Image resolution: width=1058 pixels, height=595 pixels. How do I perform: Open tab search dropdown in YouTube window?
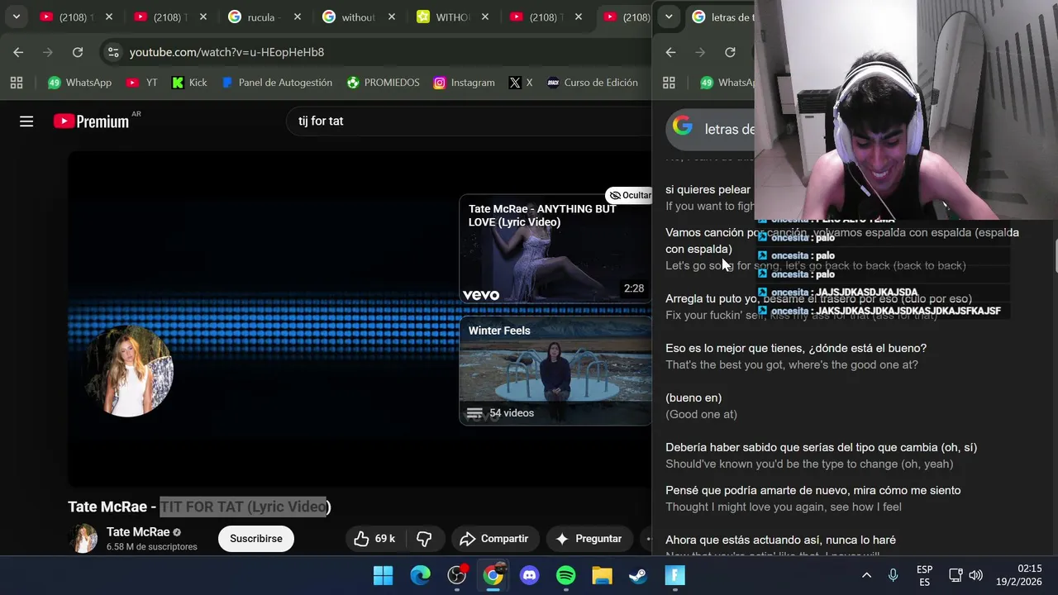(x=16, y=17)
